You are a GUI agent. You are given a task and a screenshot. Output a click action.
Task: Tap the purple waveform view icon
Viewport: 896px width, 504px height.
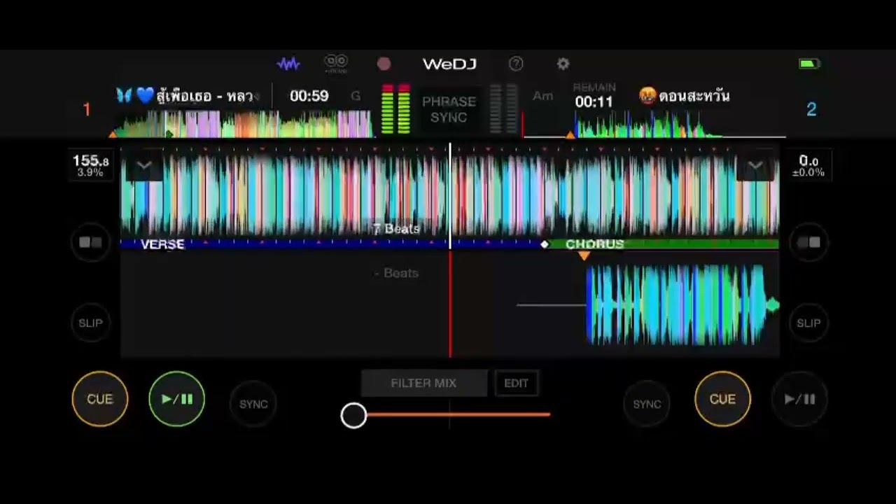288,64
